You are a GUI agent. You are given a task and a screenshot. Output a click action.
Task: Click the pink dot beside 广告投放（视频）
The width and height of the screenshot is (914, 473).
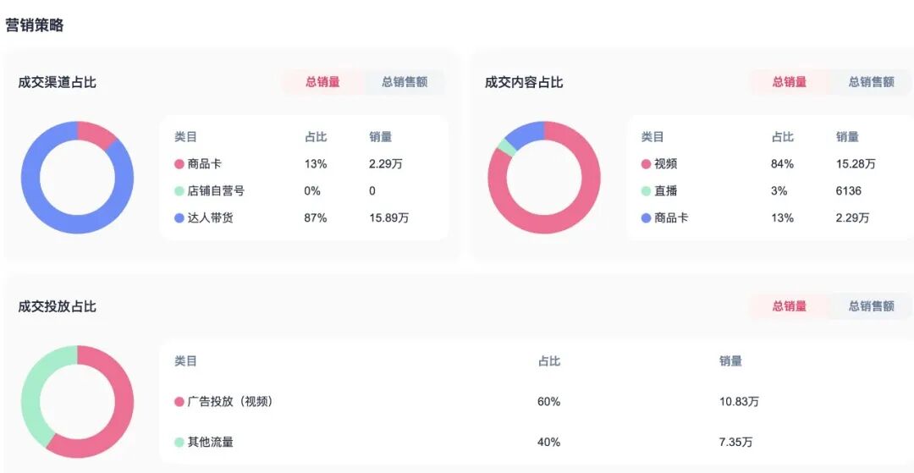pyautogui.click(x=179, y=402)
